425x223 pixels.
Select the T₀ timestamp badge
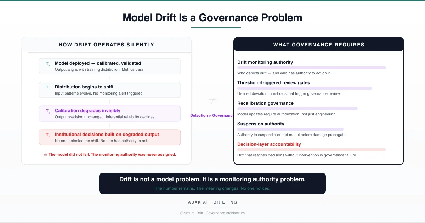[46, 64]
